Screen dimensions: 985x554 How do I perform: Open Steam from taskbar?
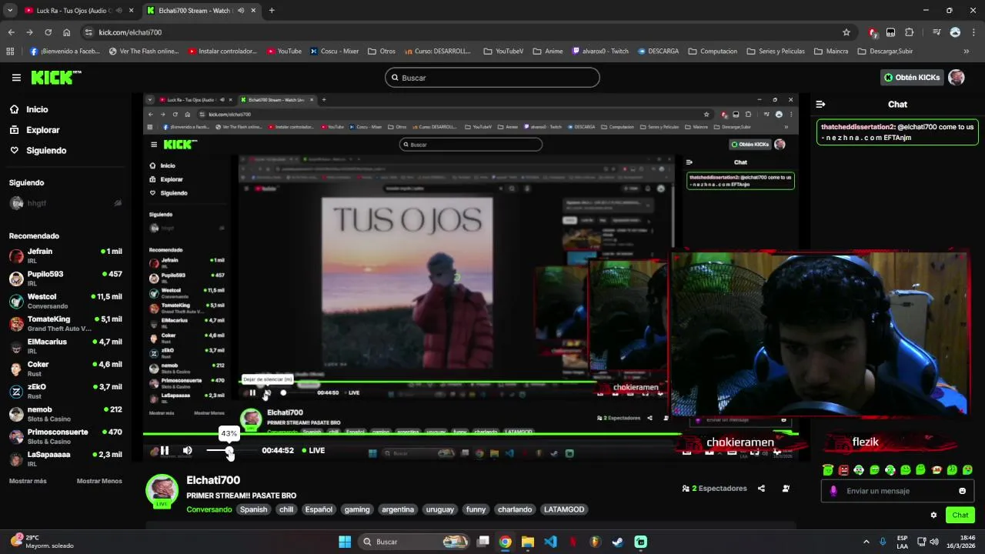618,542
